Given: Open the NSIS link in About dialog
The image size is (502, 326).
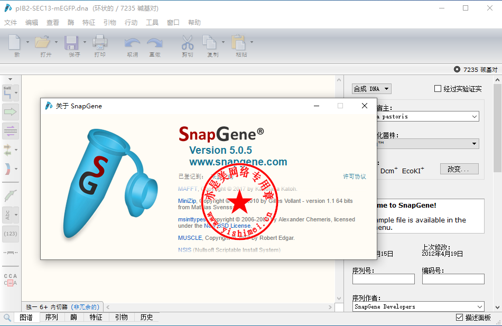Looking at the screenshot, I should point(185,250).
